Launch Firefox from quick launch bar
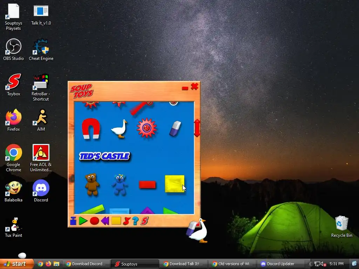Screen dimensions: 359x269 tap(48, 264)
